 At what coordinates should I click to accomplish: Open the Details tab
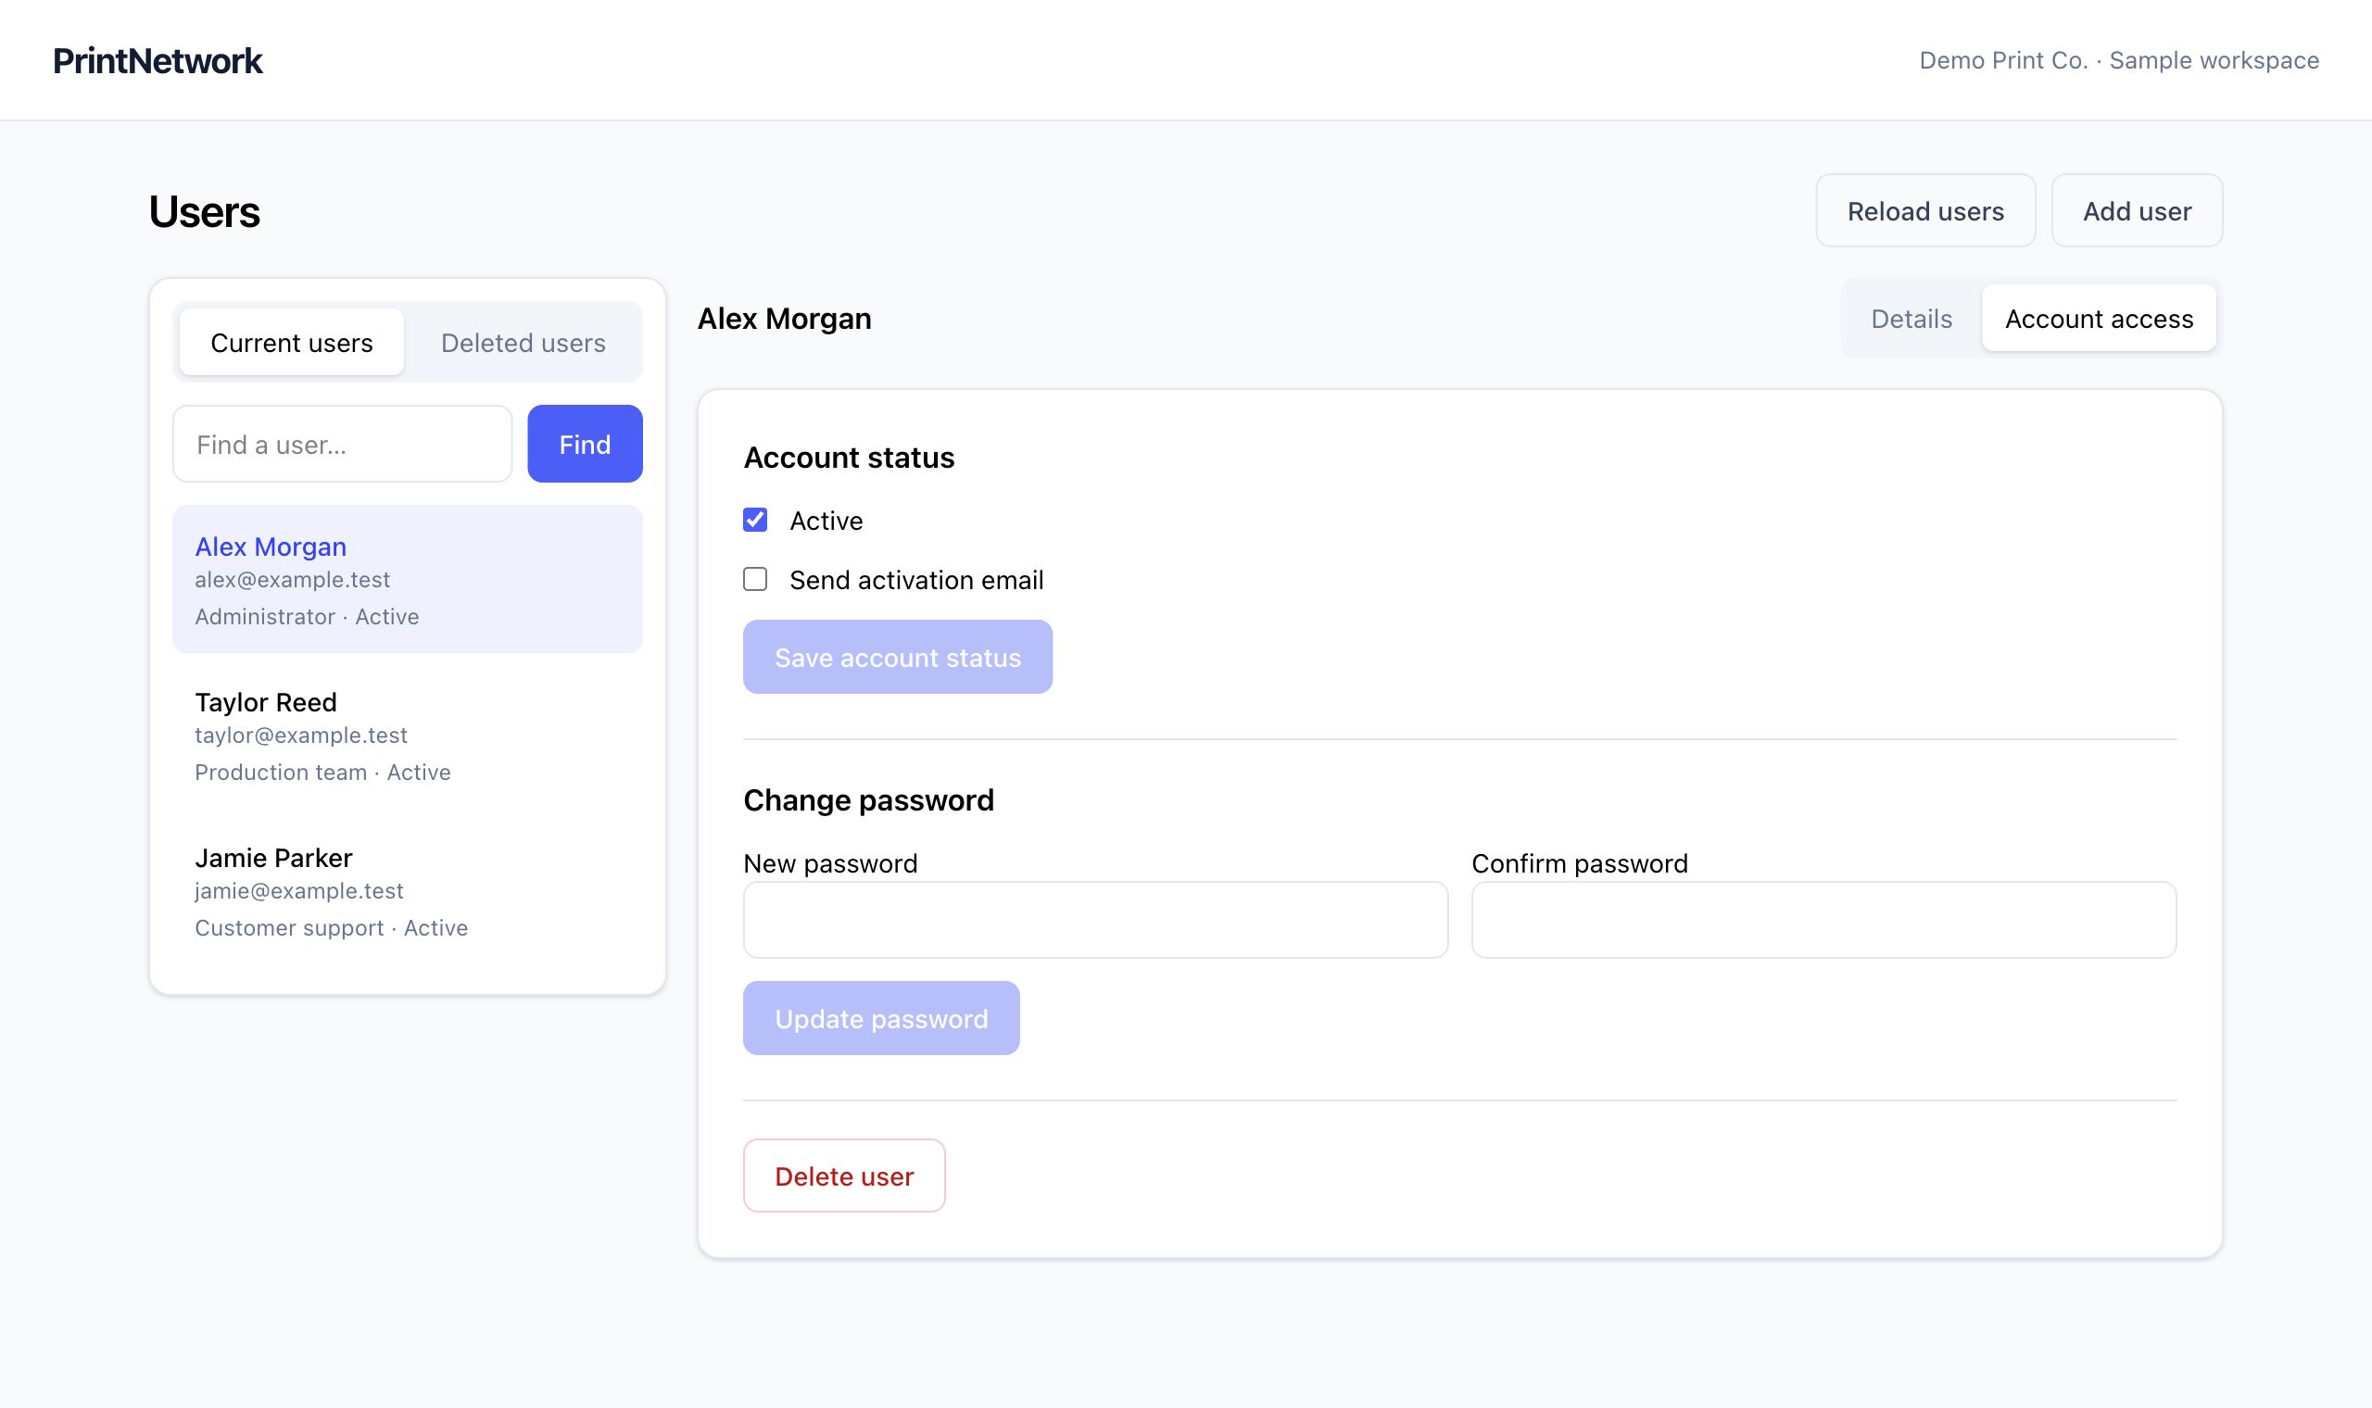pyautogui.click(x=1911, y=319)
